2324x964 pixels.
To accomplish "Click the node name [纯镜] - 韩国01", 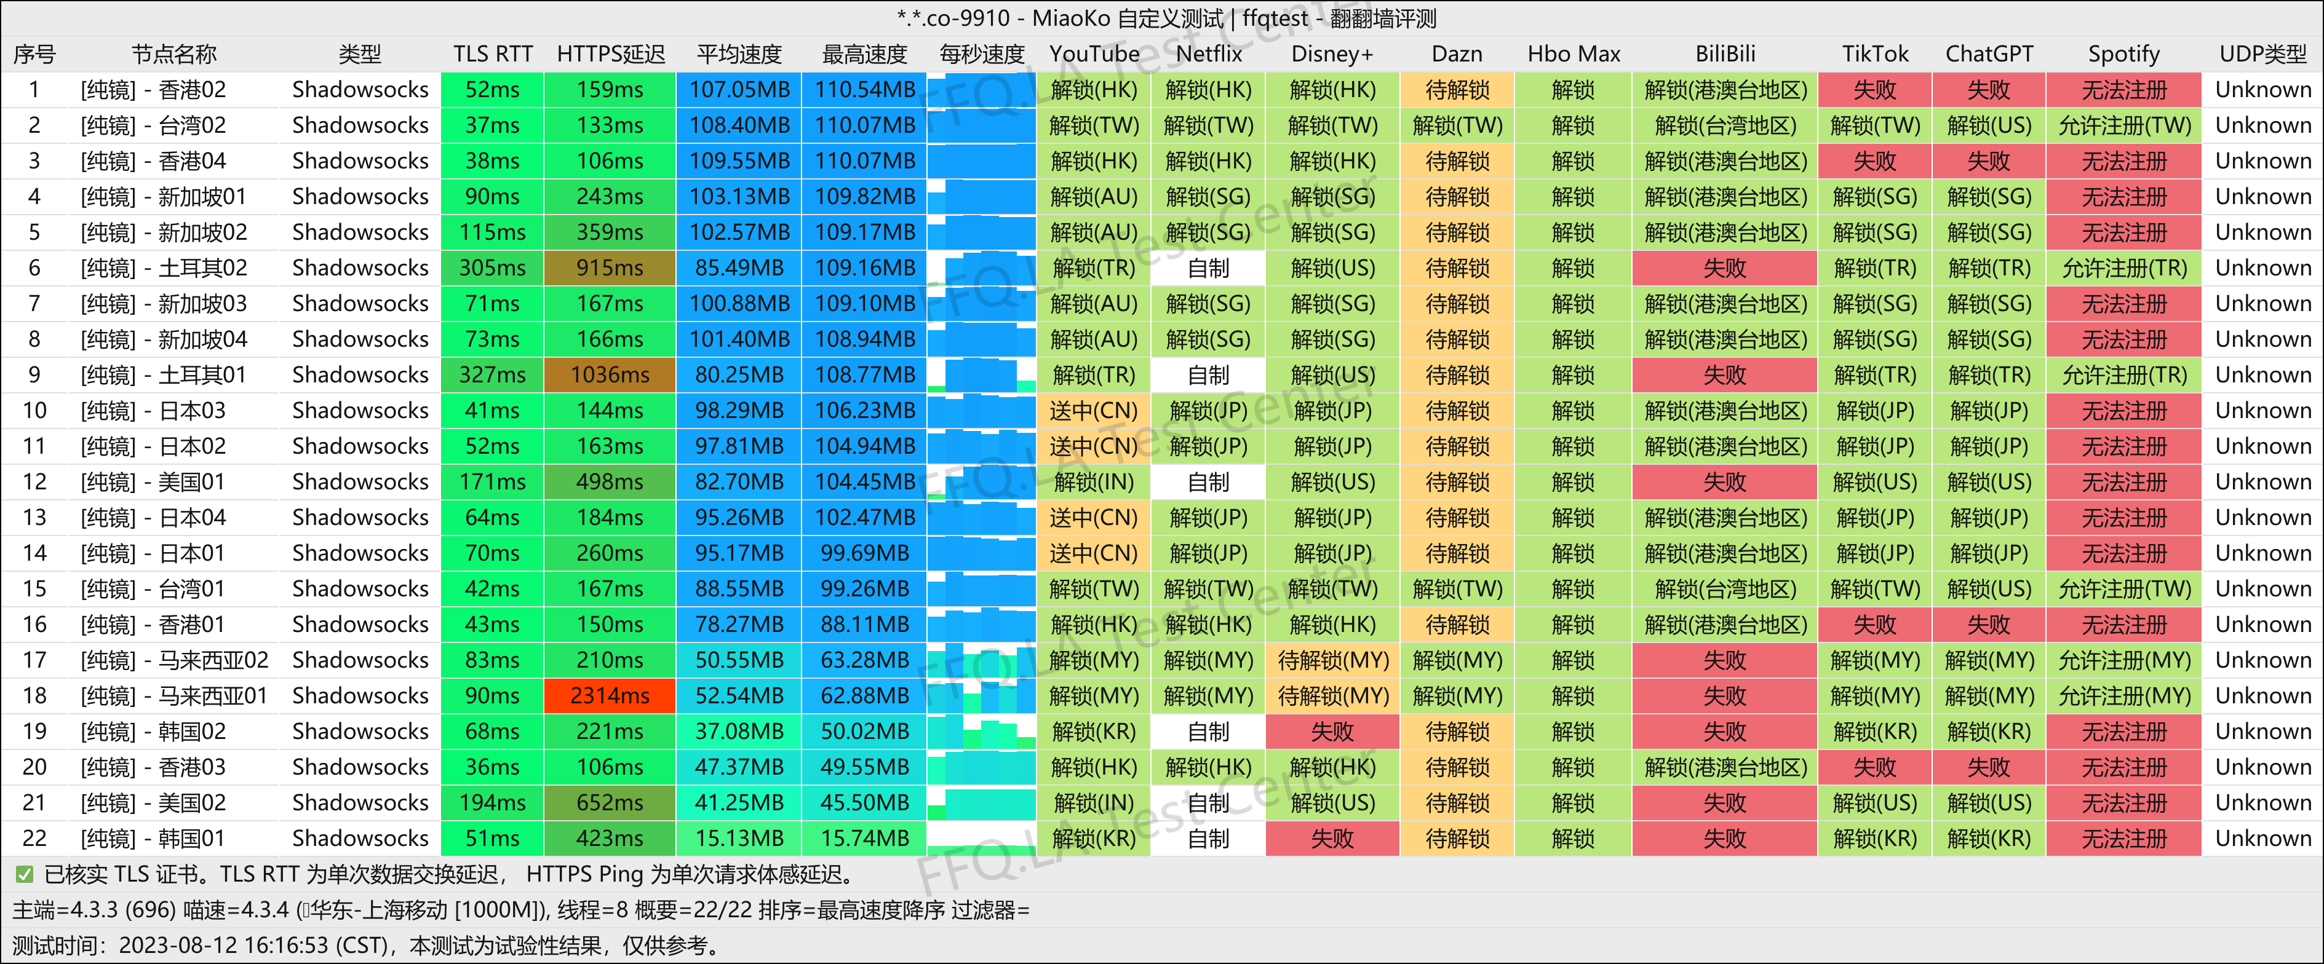I will pyautogui.click(x=153, y=839).
